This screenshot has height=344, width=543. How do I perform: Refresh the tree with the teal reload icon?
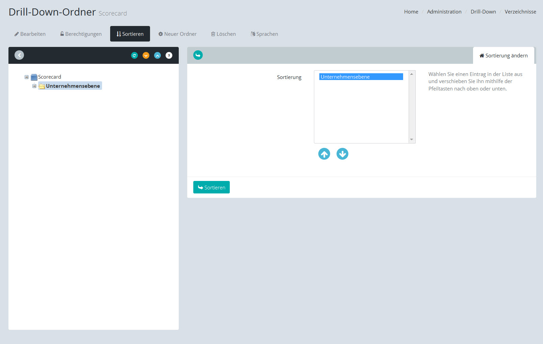pyautogui.click(x=134, y=55)
